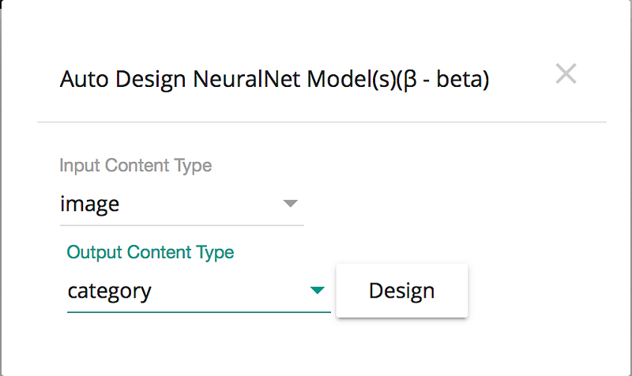Screen dimensions: 632x376
Task: Click the teal underline below 'category'
Action: point(197,312)
